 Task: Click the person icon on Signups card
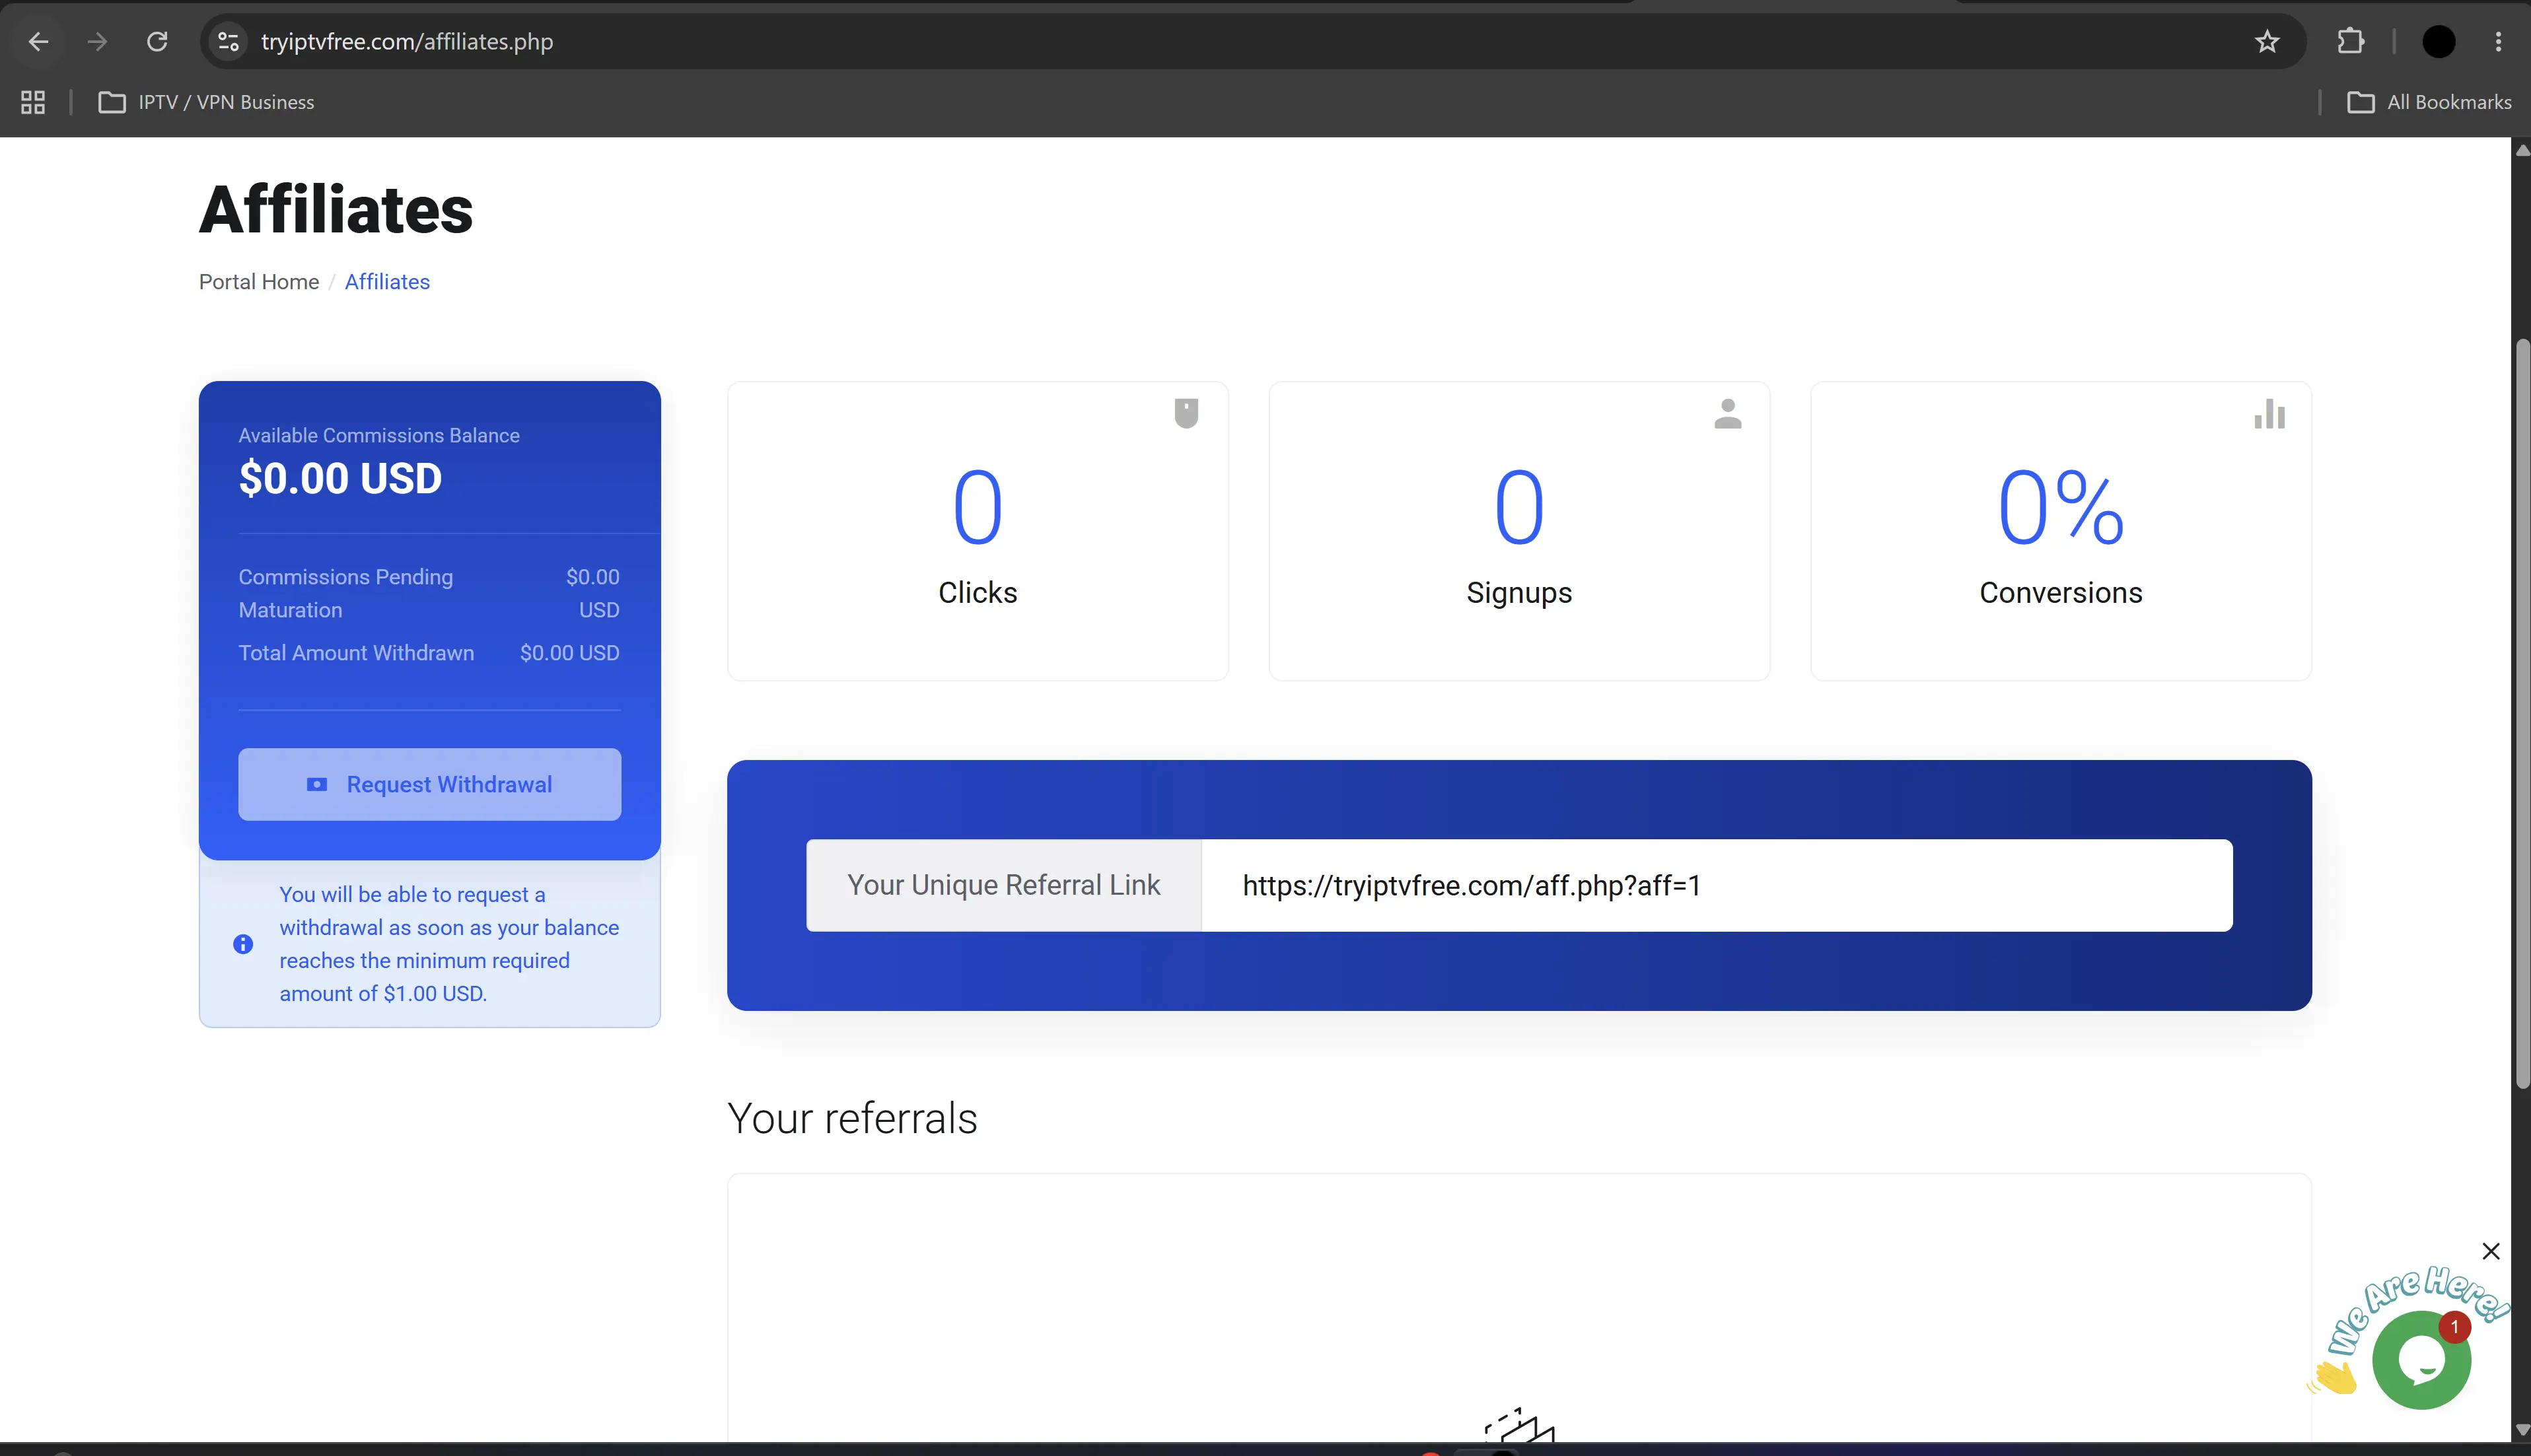coord(1728,413)
